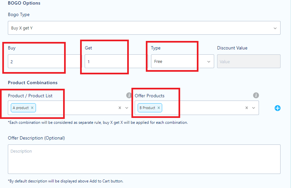Focus the Buy quantity field
The height and width of the screenshot is (188, 291).
point(45,61)
